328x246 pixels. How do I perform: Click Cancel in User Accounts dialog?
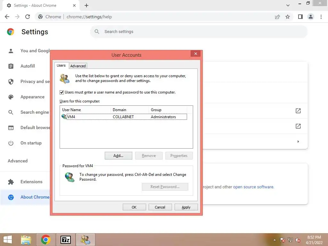(160, 207)
